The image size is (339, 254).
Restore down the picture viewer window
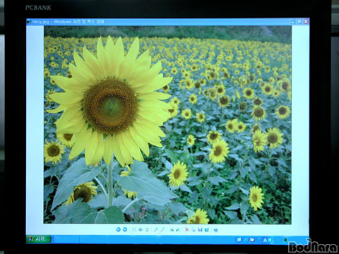299,22
